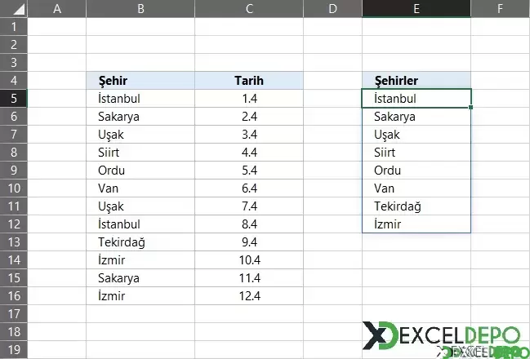Click the Select All corner triangle

(14, 8)
